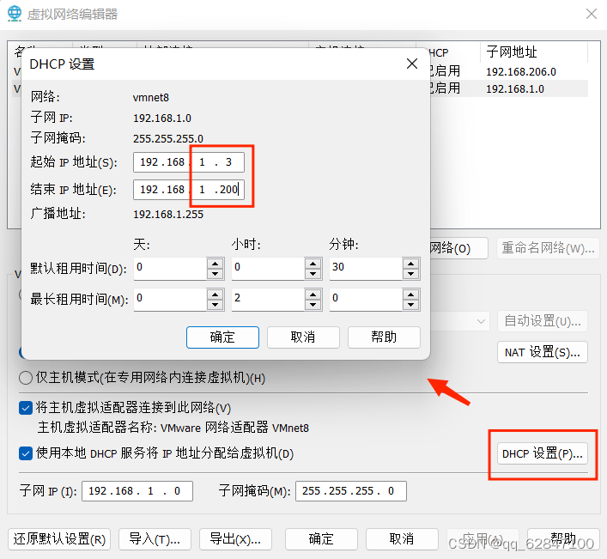Click 子网掩码(M) input field
The image size is (607, 559).
pyautogui.click(x=351, y=491)
